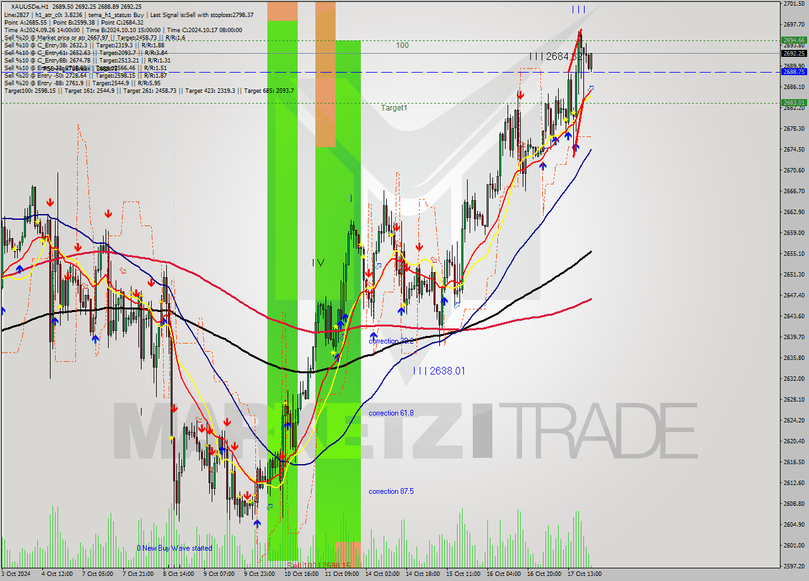The width and height of the screenshot is (809, 581).
Task: Click the 'Sell %20 @ Entry -88: 2761.9' line
Action: [82, 83]
